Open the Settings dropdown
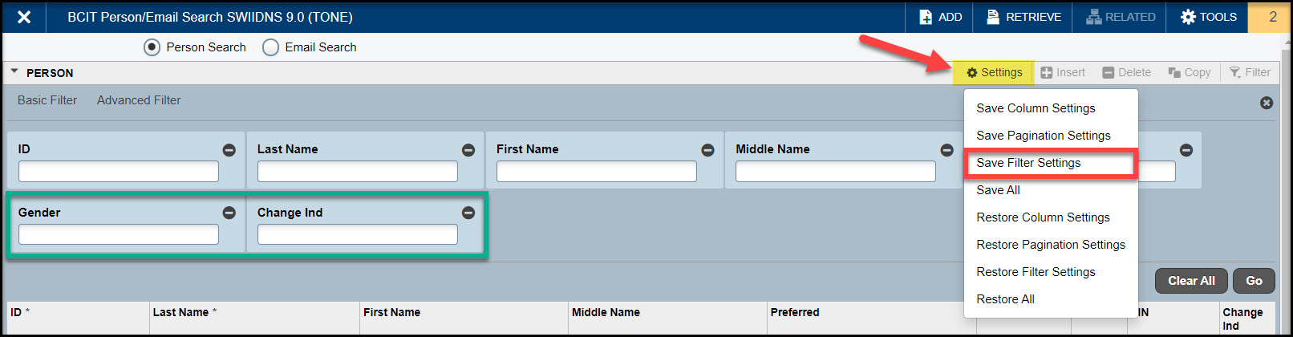 pyautogui.click(x=994, y=72)
